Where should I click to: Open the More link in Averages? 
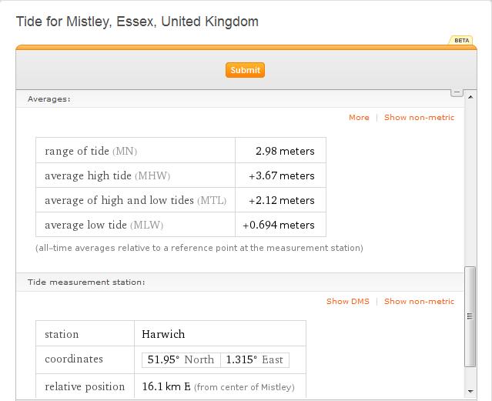click(x=359, y=118)
